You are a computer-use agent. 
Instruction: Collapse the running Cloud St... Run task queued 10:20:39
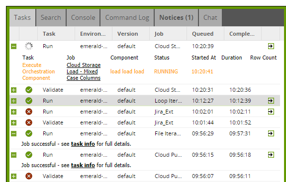14,46
